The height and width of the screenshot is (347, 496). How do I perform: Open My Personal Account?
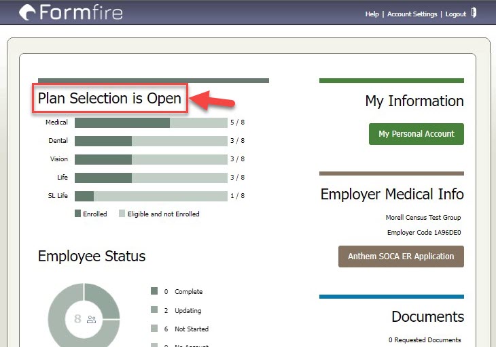tap(417, 134)
